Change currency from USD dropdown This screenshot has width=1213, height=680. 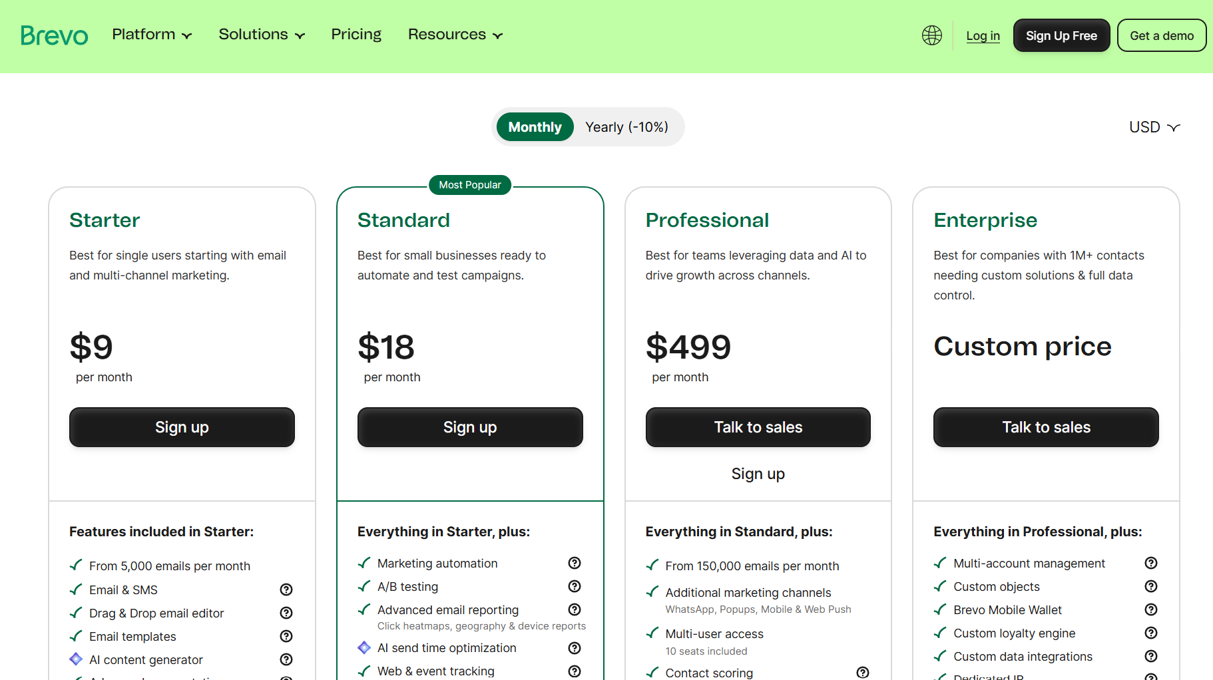click(x=1154, y=127)
